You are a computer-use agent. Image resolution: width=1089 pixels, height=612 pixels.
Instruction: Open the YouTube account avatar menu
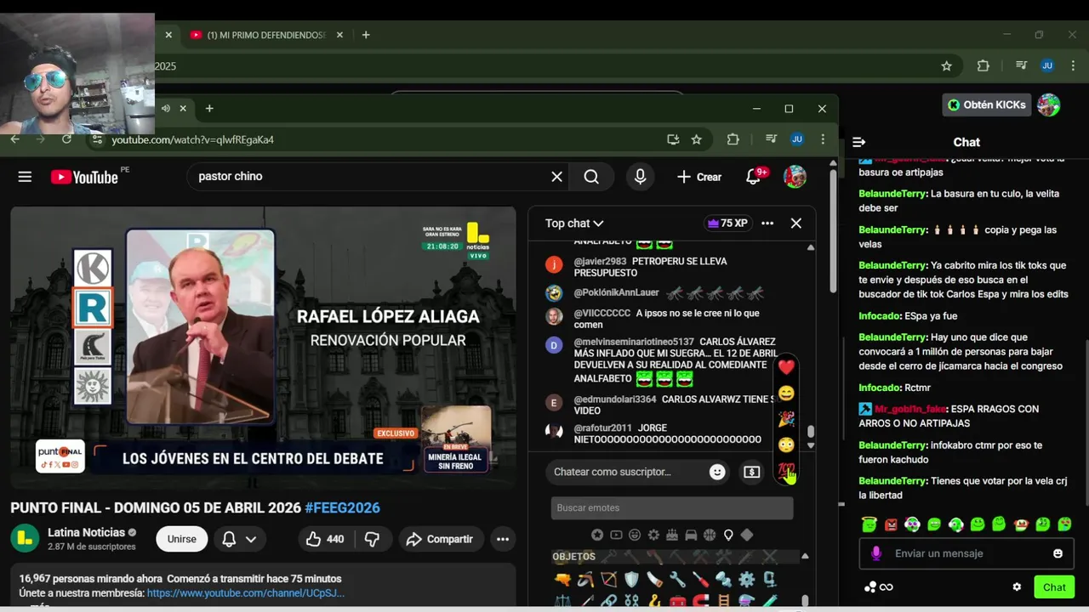tap(795, 177)
